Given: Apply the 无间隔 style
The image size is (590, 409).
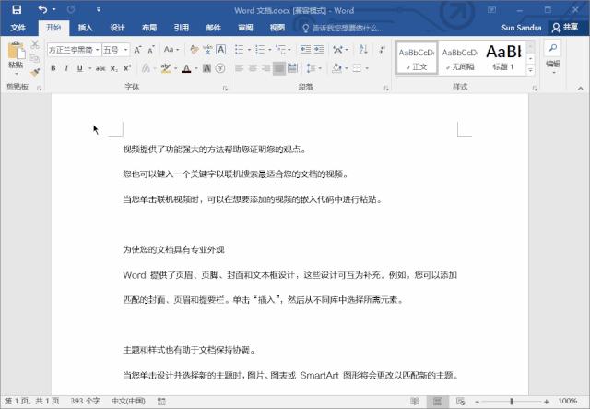Looking at the screenshot, I should (460, 57).
